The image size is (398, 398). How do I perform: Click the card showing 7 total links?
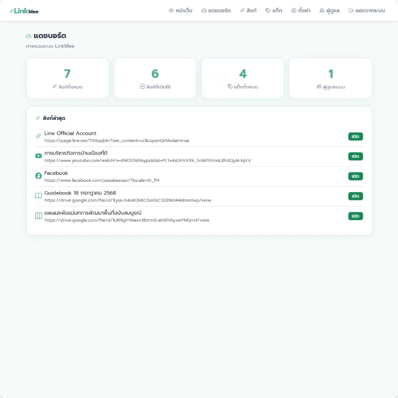(x=67, y=78)
